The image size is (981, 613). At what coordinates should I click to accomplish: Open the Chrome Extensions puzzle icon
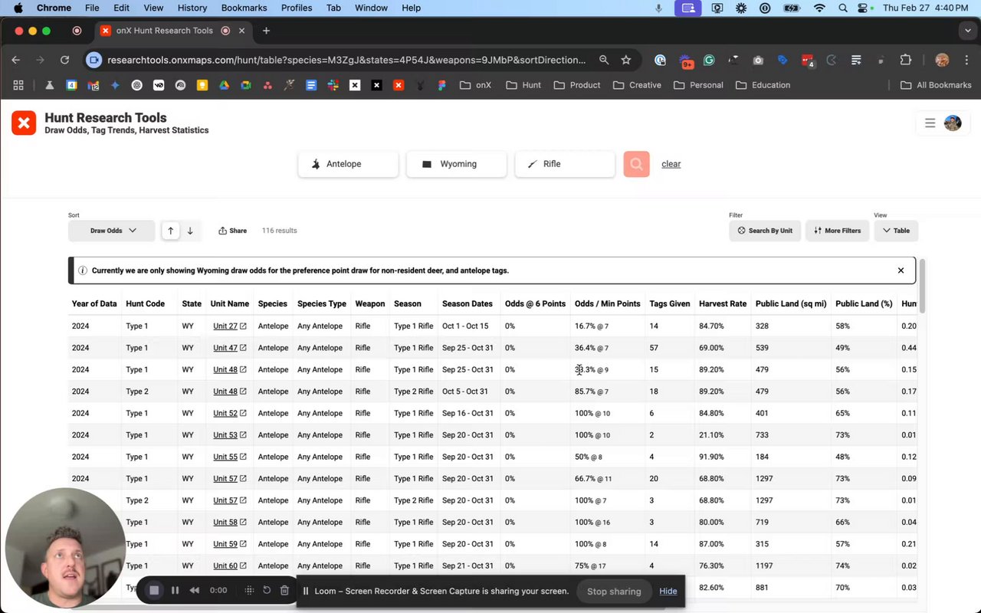(x=906, y=60)
